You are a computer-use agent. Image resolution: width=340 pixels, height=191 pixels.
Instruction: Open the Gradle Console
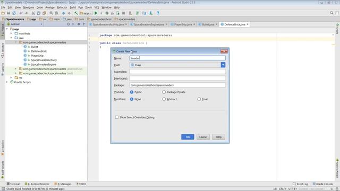[x=322, y=184]
